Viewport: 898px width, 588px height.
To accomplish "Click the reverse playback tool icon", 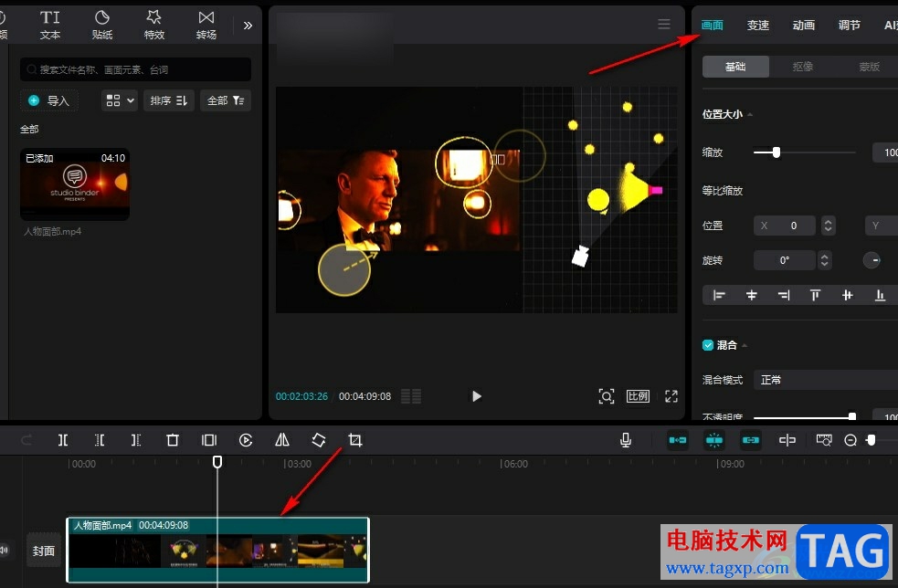I will (246, 440).
